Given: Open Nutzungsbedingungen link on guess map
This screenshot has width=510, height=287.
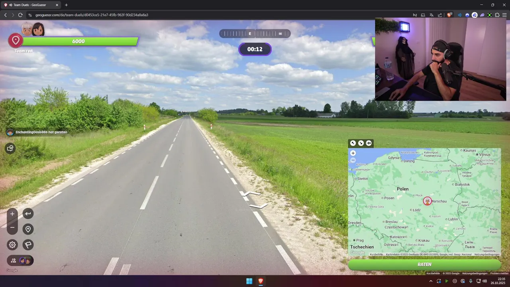Looking at the screenshot, I should (487, 254).
